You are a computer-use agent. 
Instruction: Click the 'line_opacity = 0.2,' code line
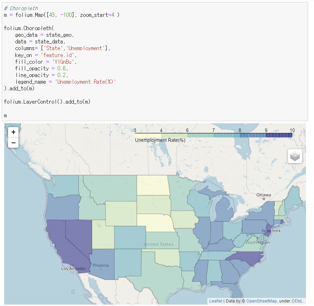[x=42, y=75]
